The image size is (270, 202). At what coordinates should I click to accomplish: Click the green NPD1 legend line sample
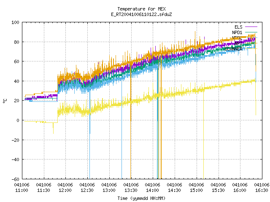[251, 32]
